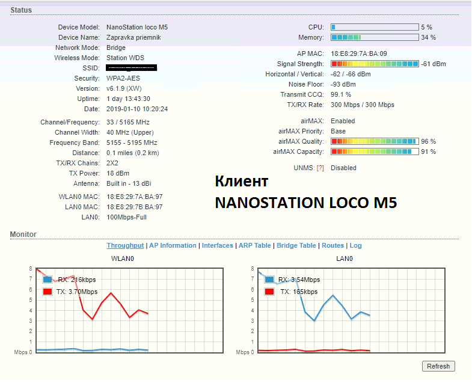Click channel value '33 / 5165 MHz'

[128, 122]
